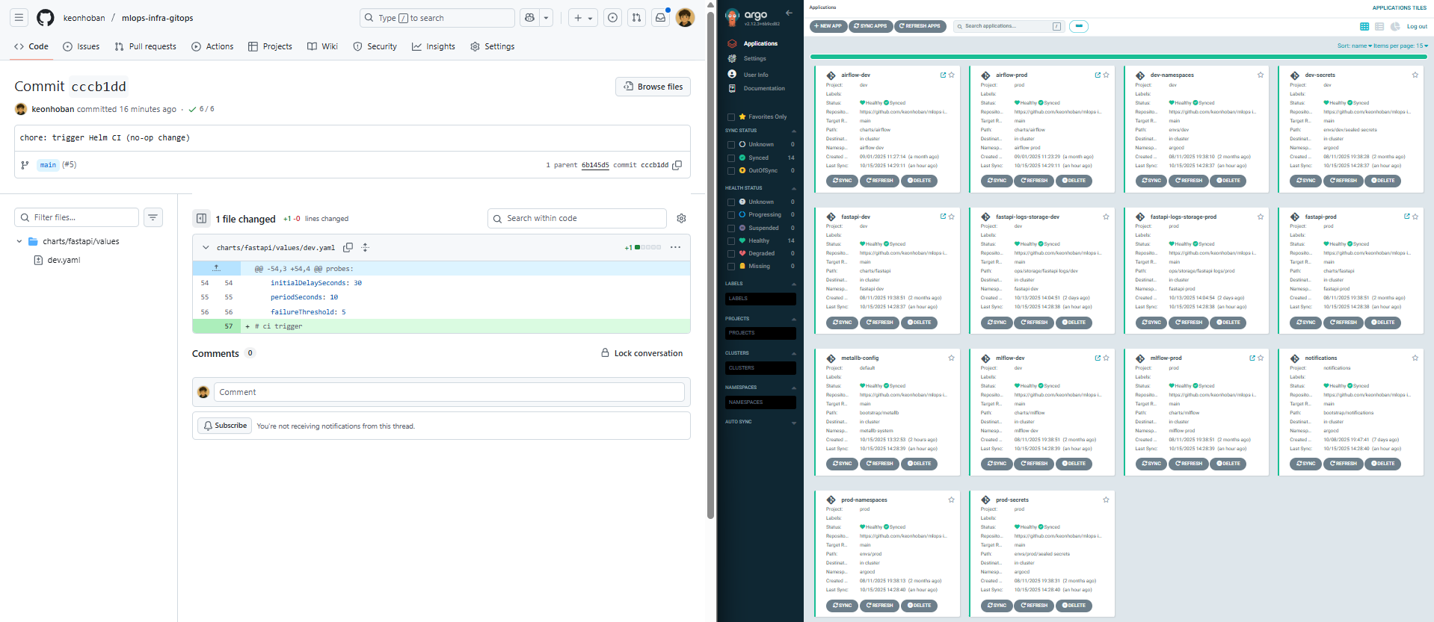Star the metallb-config application
Screen dimensions: 1434x622
[951, 358]
